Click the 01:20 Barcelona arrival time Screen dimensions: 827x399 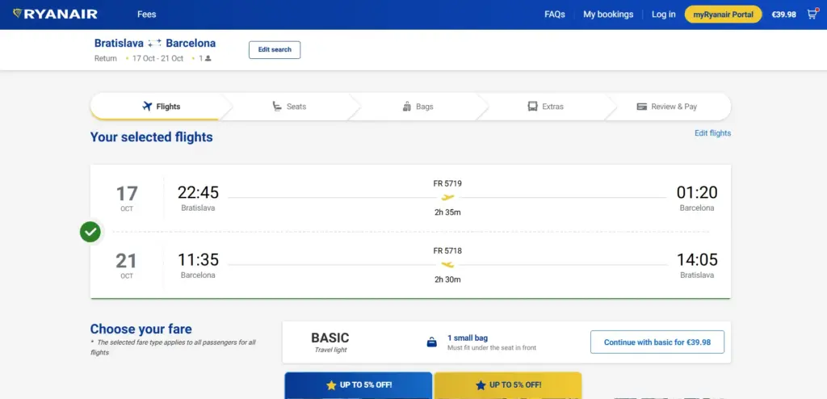pos(697,193)
